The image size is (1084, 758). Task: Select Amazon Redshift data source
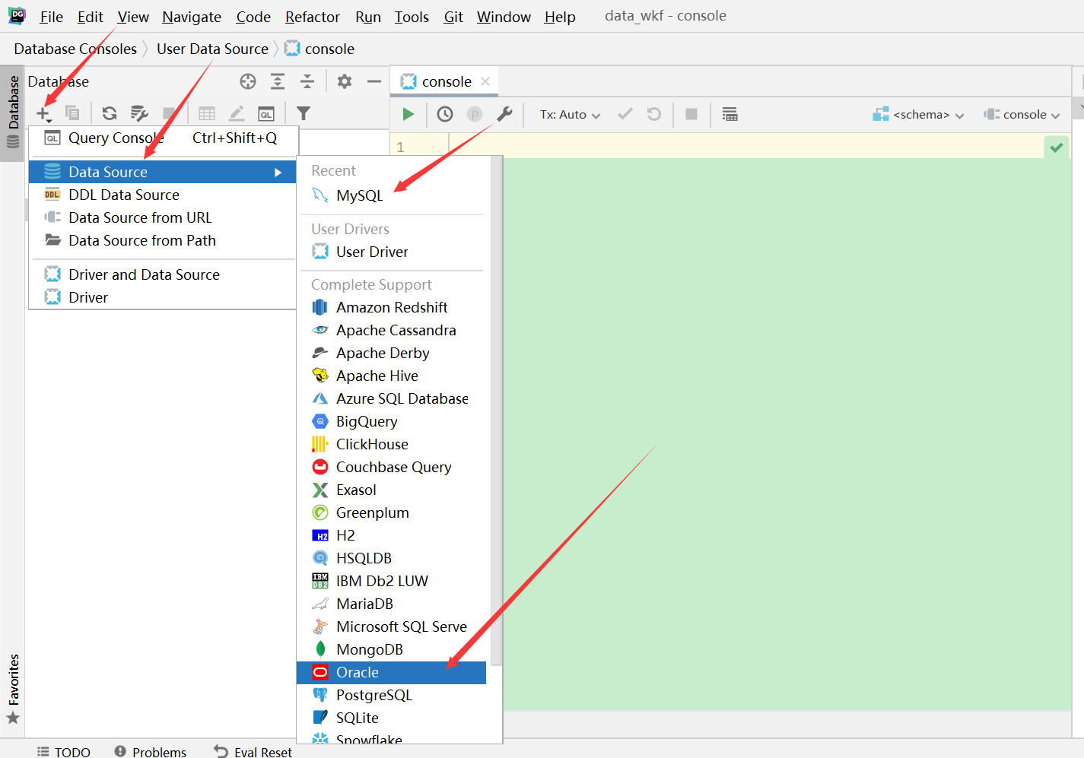(x=391, y=307)
